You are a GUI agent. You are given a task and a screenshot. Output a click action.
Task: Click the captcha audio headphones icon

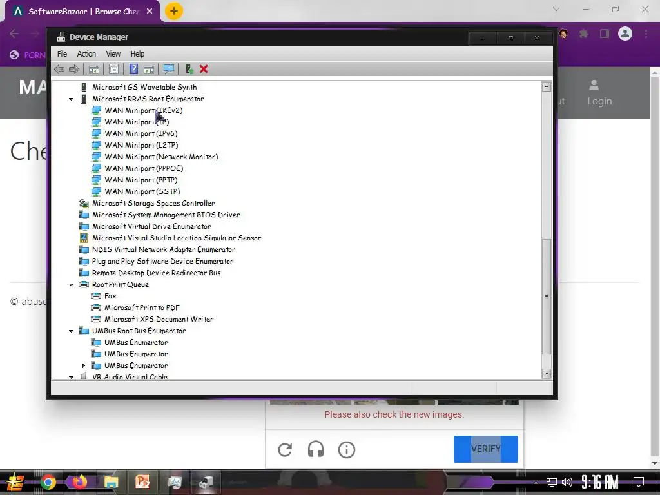[316, 449]
